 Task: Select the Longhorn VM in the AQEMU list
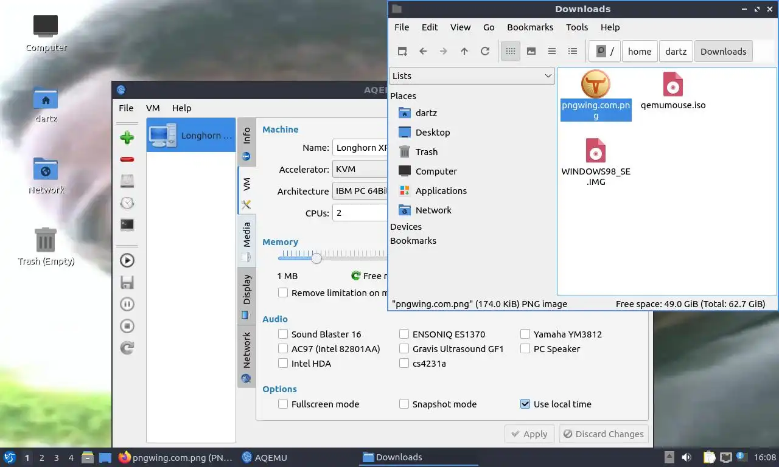tap(191, 135)
